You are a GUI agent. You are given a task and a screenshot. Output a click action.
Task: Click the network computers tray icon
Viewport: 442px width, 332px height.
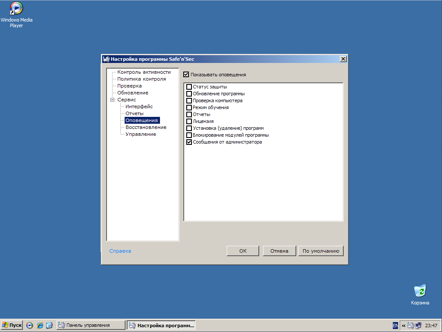(418, 326)
